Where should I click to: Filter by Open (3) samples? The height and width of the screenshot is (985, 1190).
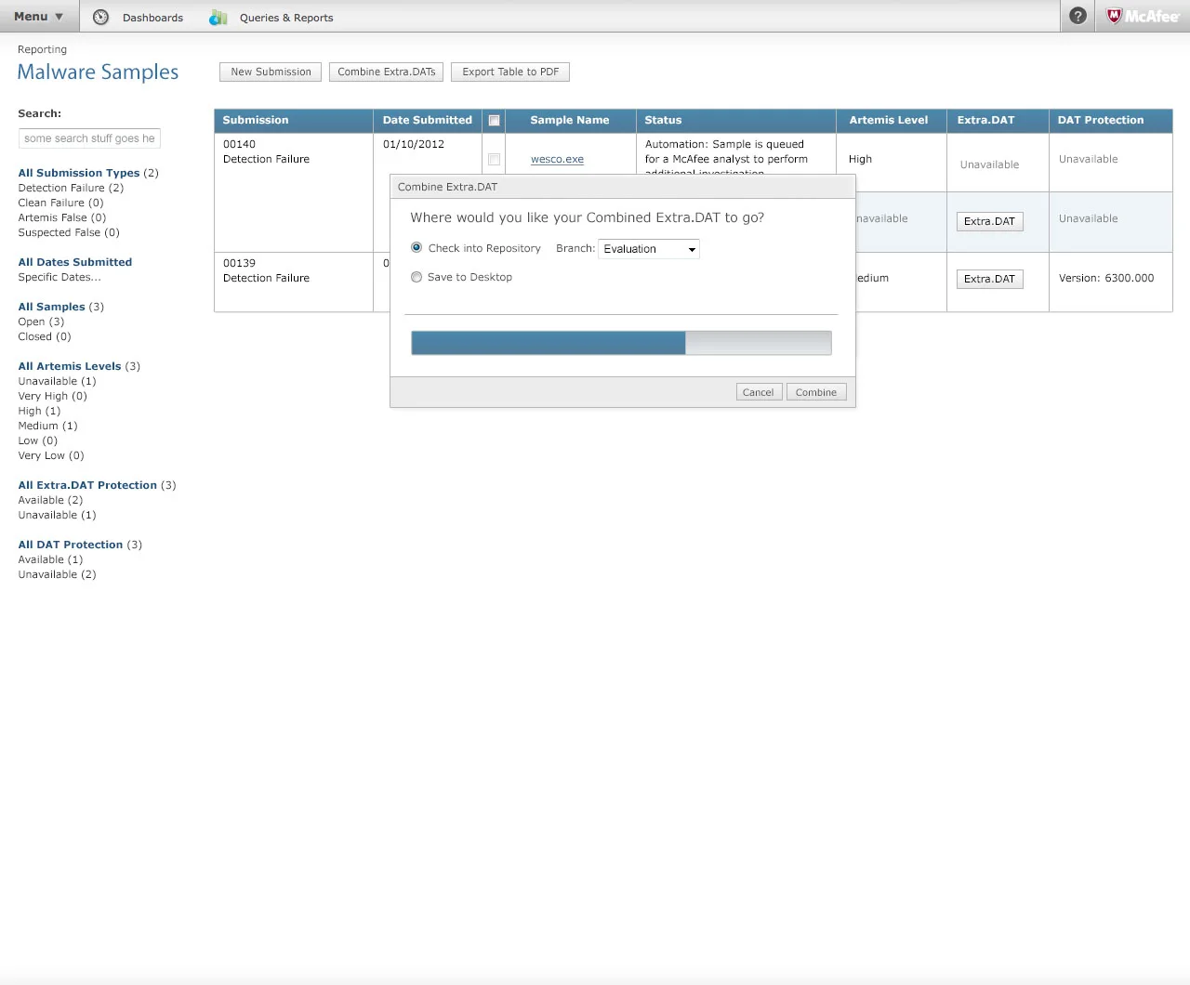41,322
